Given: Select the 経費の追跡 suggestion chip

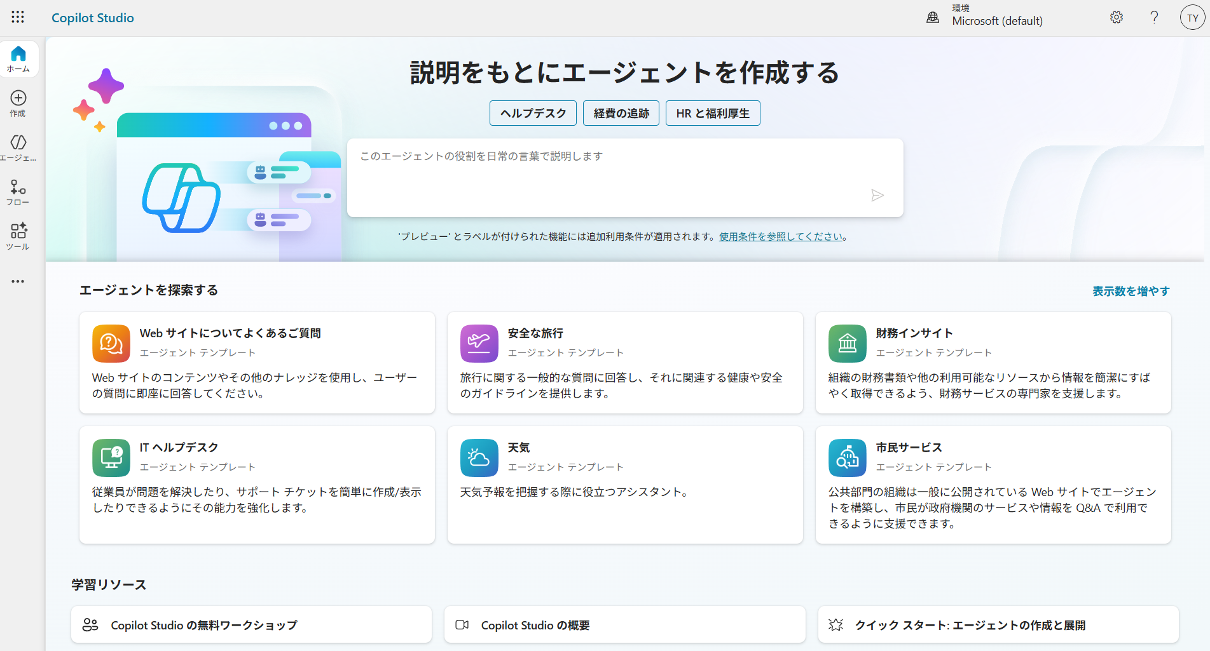Looking at the screenshot, I should pyautogui.click(x=621, y=113).
